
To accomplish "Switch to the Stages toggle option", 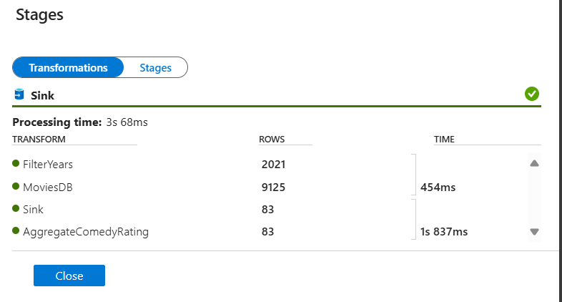I will point(155,67).
